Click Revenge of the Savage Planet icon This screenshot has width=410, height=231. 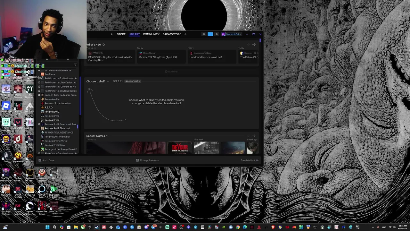42,149
